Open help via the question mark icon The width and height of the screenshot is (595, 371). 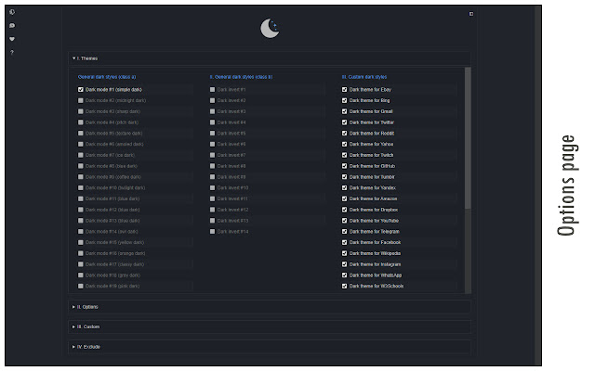[x=12, y=53]
